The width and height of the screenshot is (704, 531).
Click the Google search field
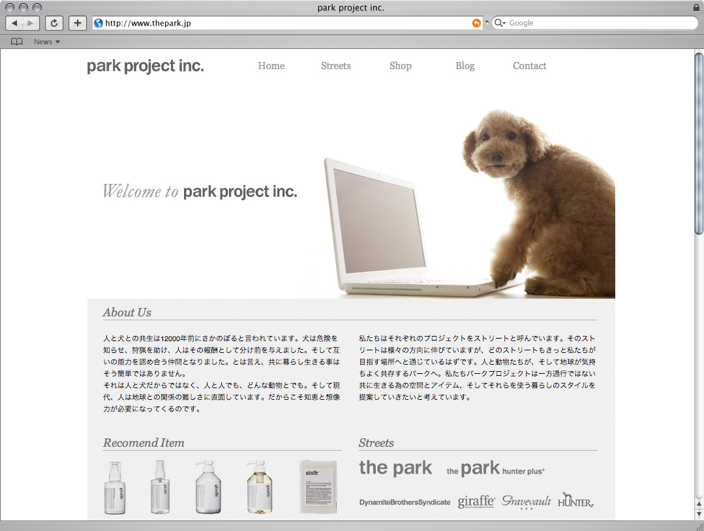coord(597,23)
